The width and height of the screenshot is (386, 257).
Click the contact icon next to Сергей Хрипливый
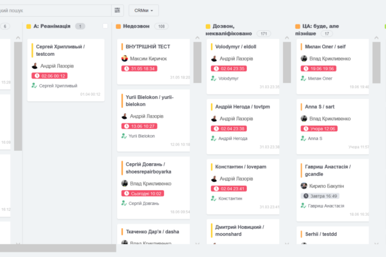[35, 85]
